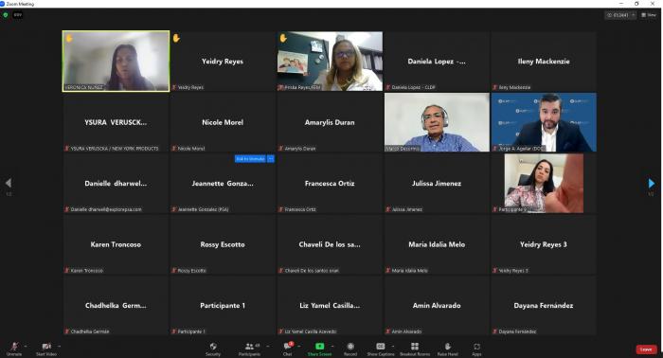Select Jorge A. Aguilar video thumbnail
This screenshot has width=663, height=358.
coord(544,122)
